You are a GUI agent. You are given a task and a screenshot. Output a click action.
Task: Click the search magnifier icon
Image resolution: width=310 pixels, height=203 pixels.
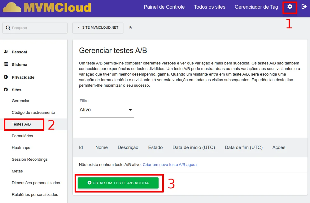tap(8, 28)
